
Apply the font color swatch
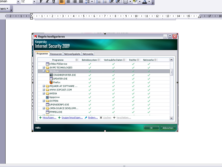click(x=144, y=2)
